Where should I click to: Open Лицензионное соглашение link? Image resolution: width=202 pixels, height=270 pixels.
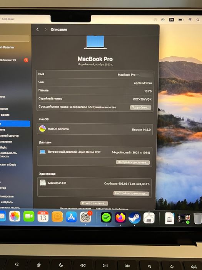click(75, 209)
